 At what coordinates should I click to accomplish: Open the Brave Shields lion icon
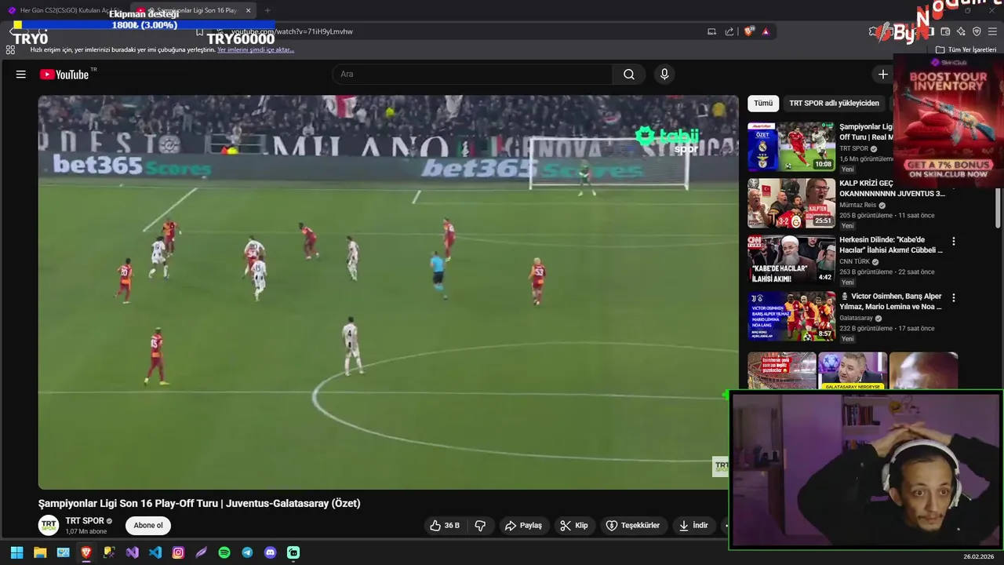749,31
